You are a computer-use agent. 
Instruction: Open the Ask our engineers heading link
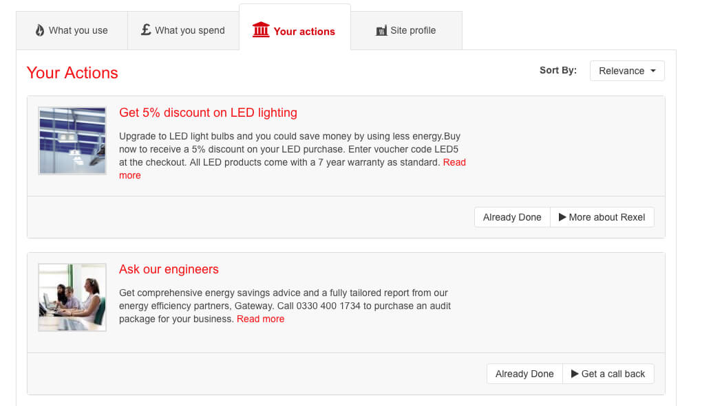(x=169, y=269)
